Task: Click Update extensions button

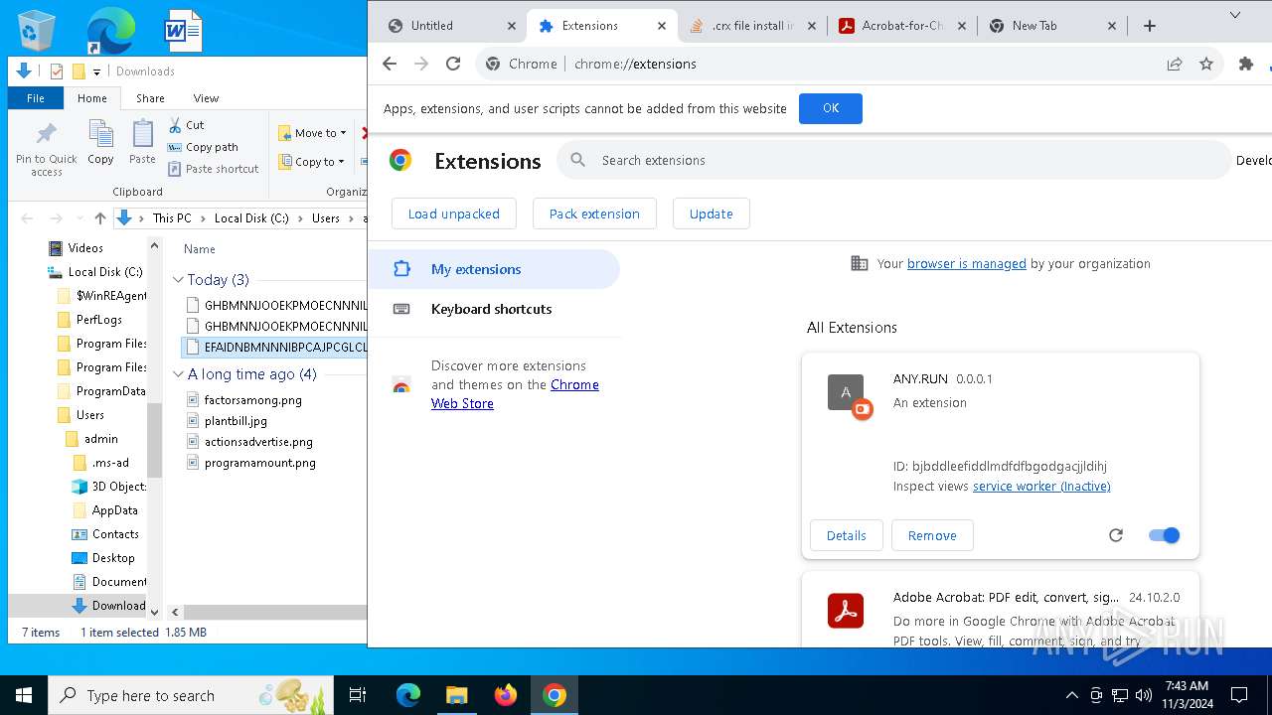Action: click(x=712, y=214)
